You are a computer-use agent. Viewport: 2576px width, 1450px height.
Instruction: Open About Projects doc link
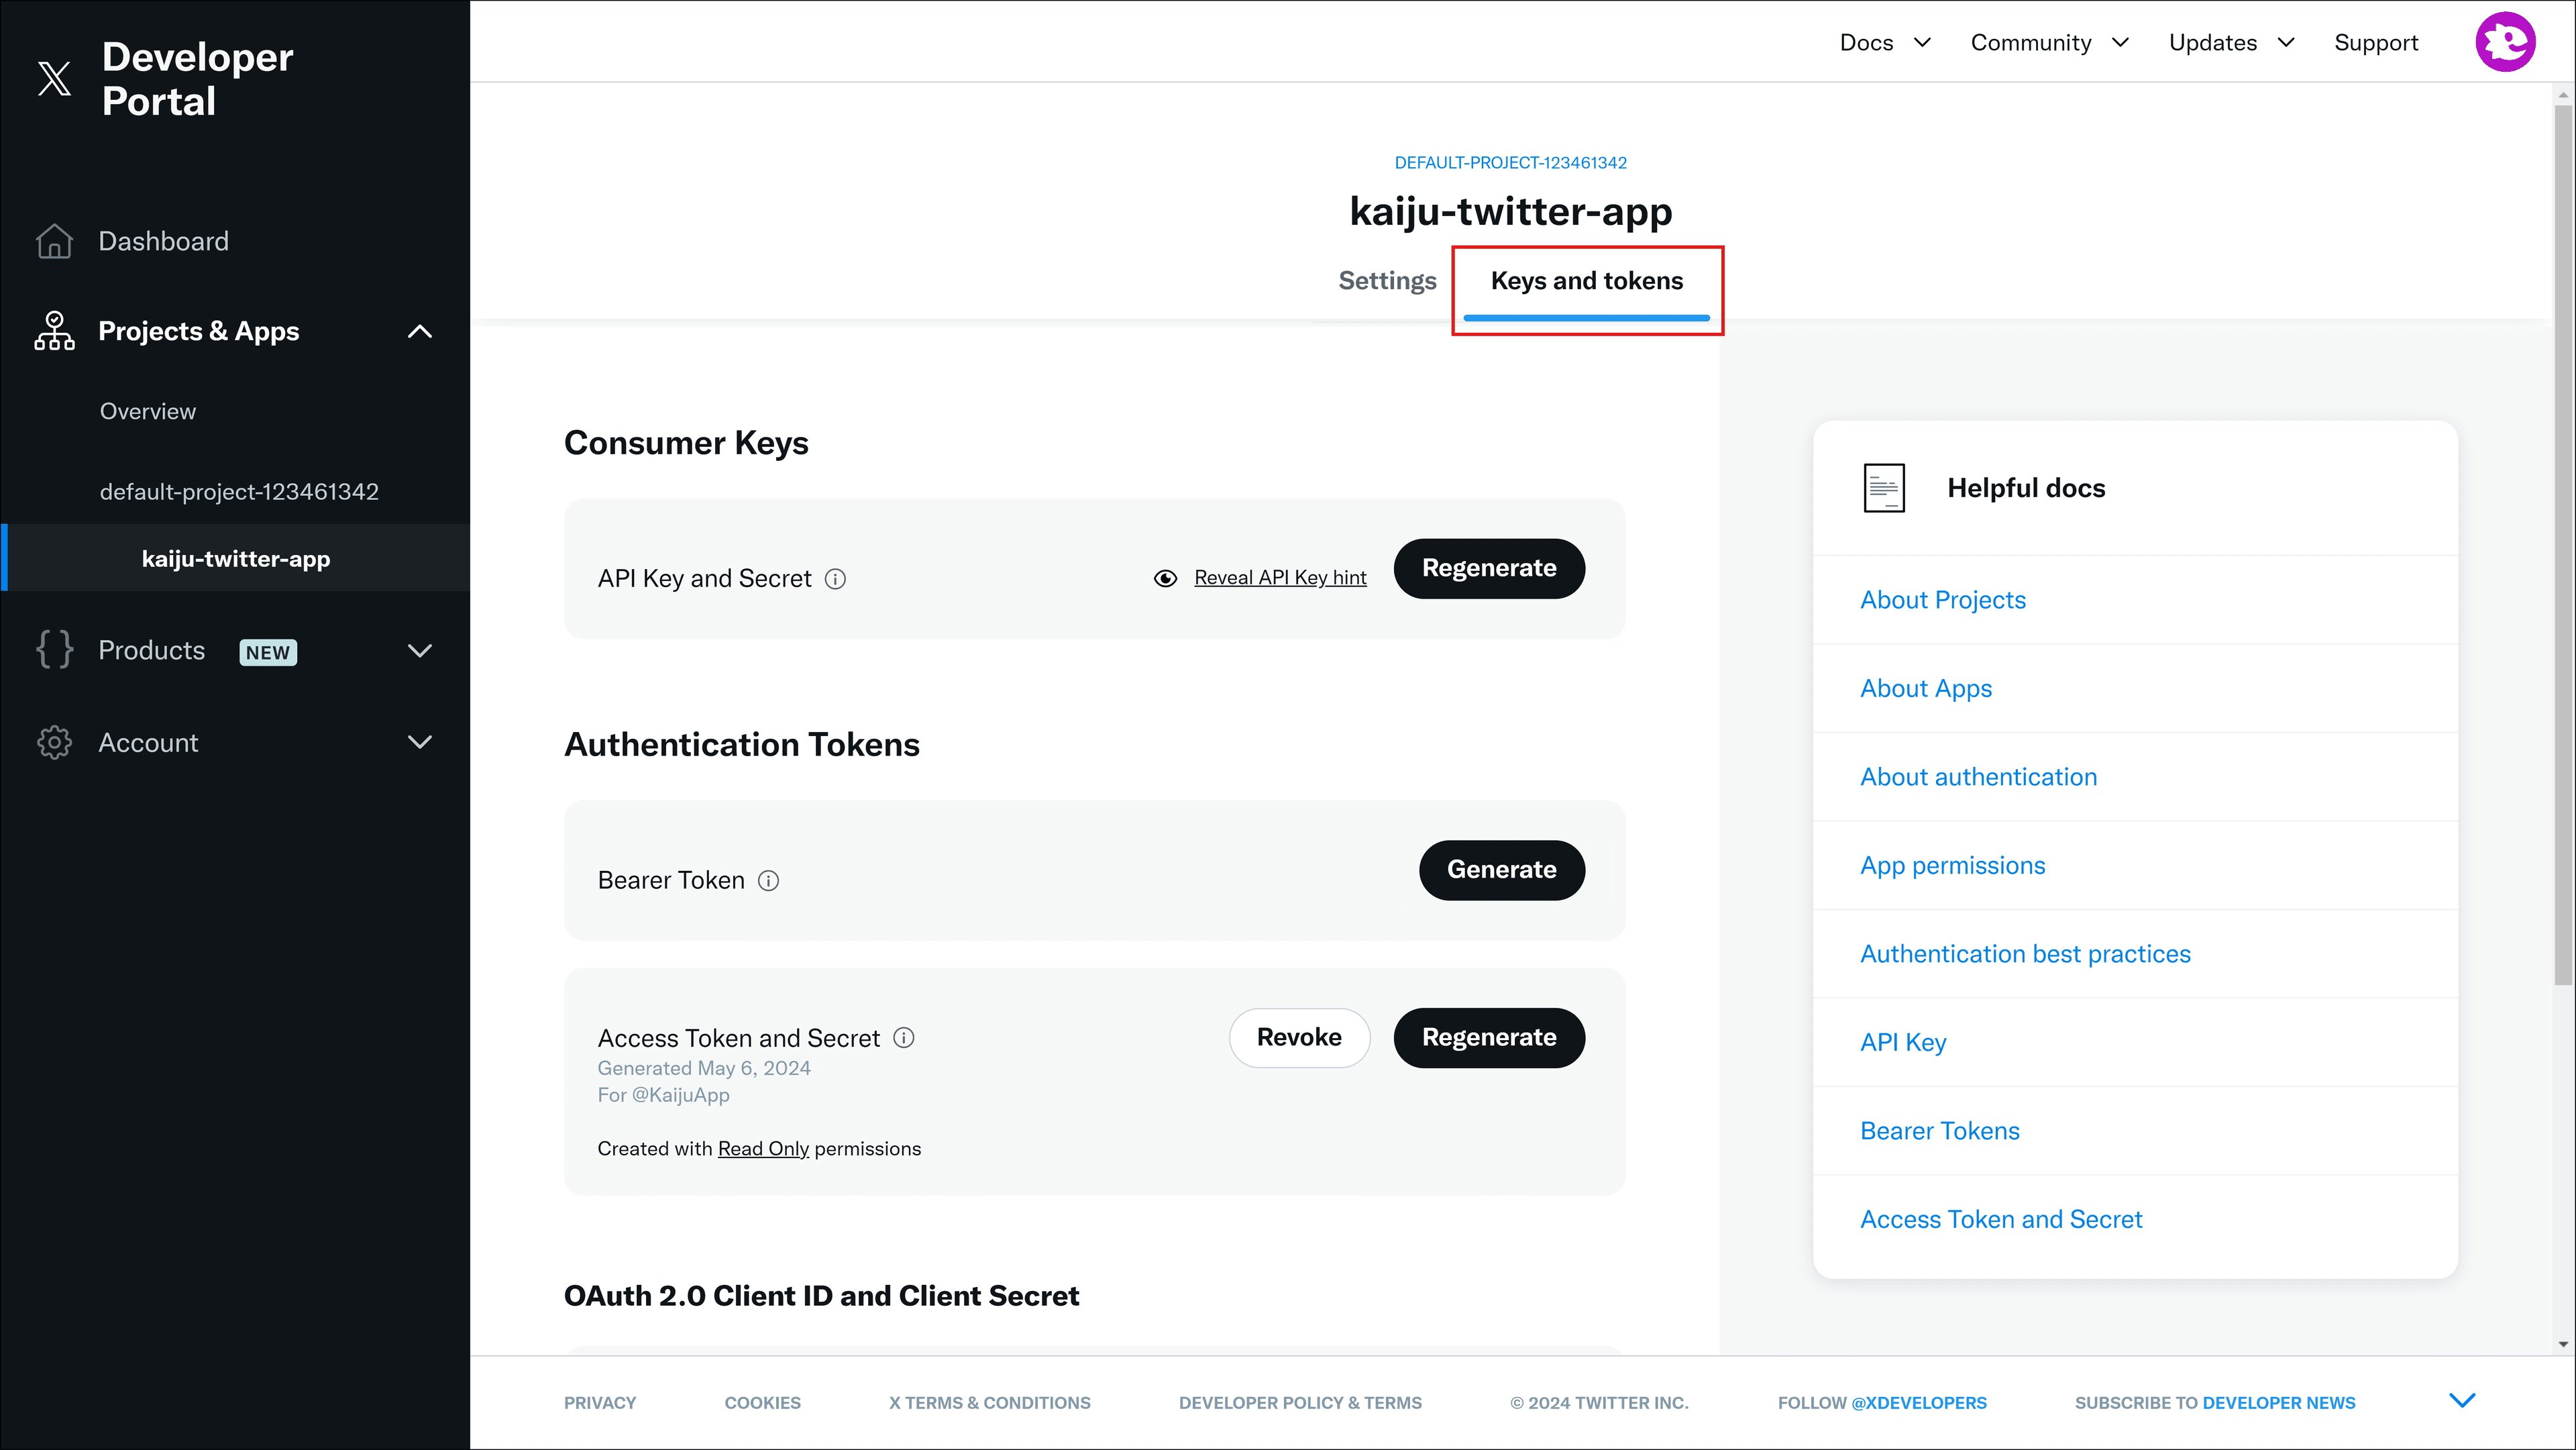point(1942,600)
